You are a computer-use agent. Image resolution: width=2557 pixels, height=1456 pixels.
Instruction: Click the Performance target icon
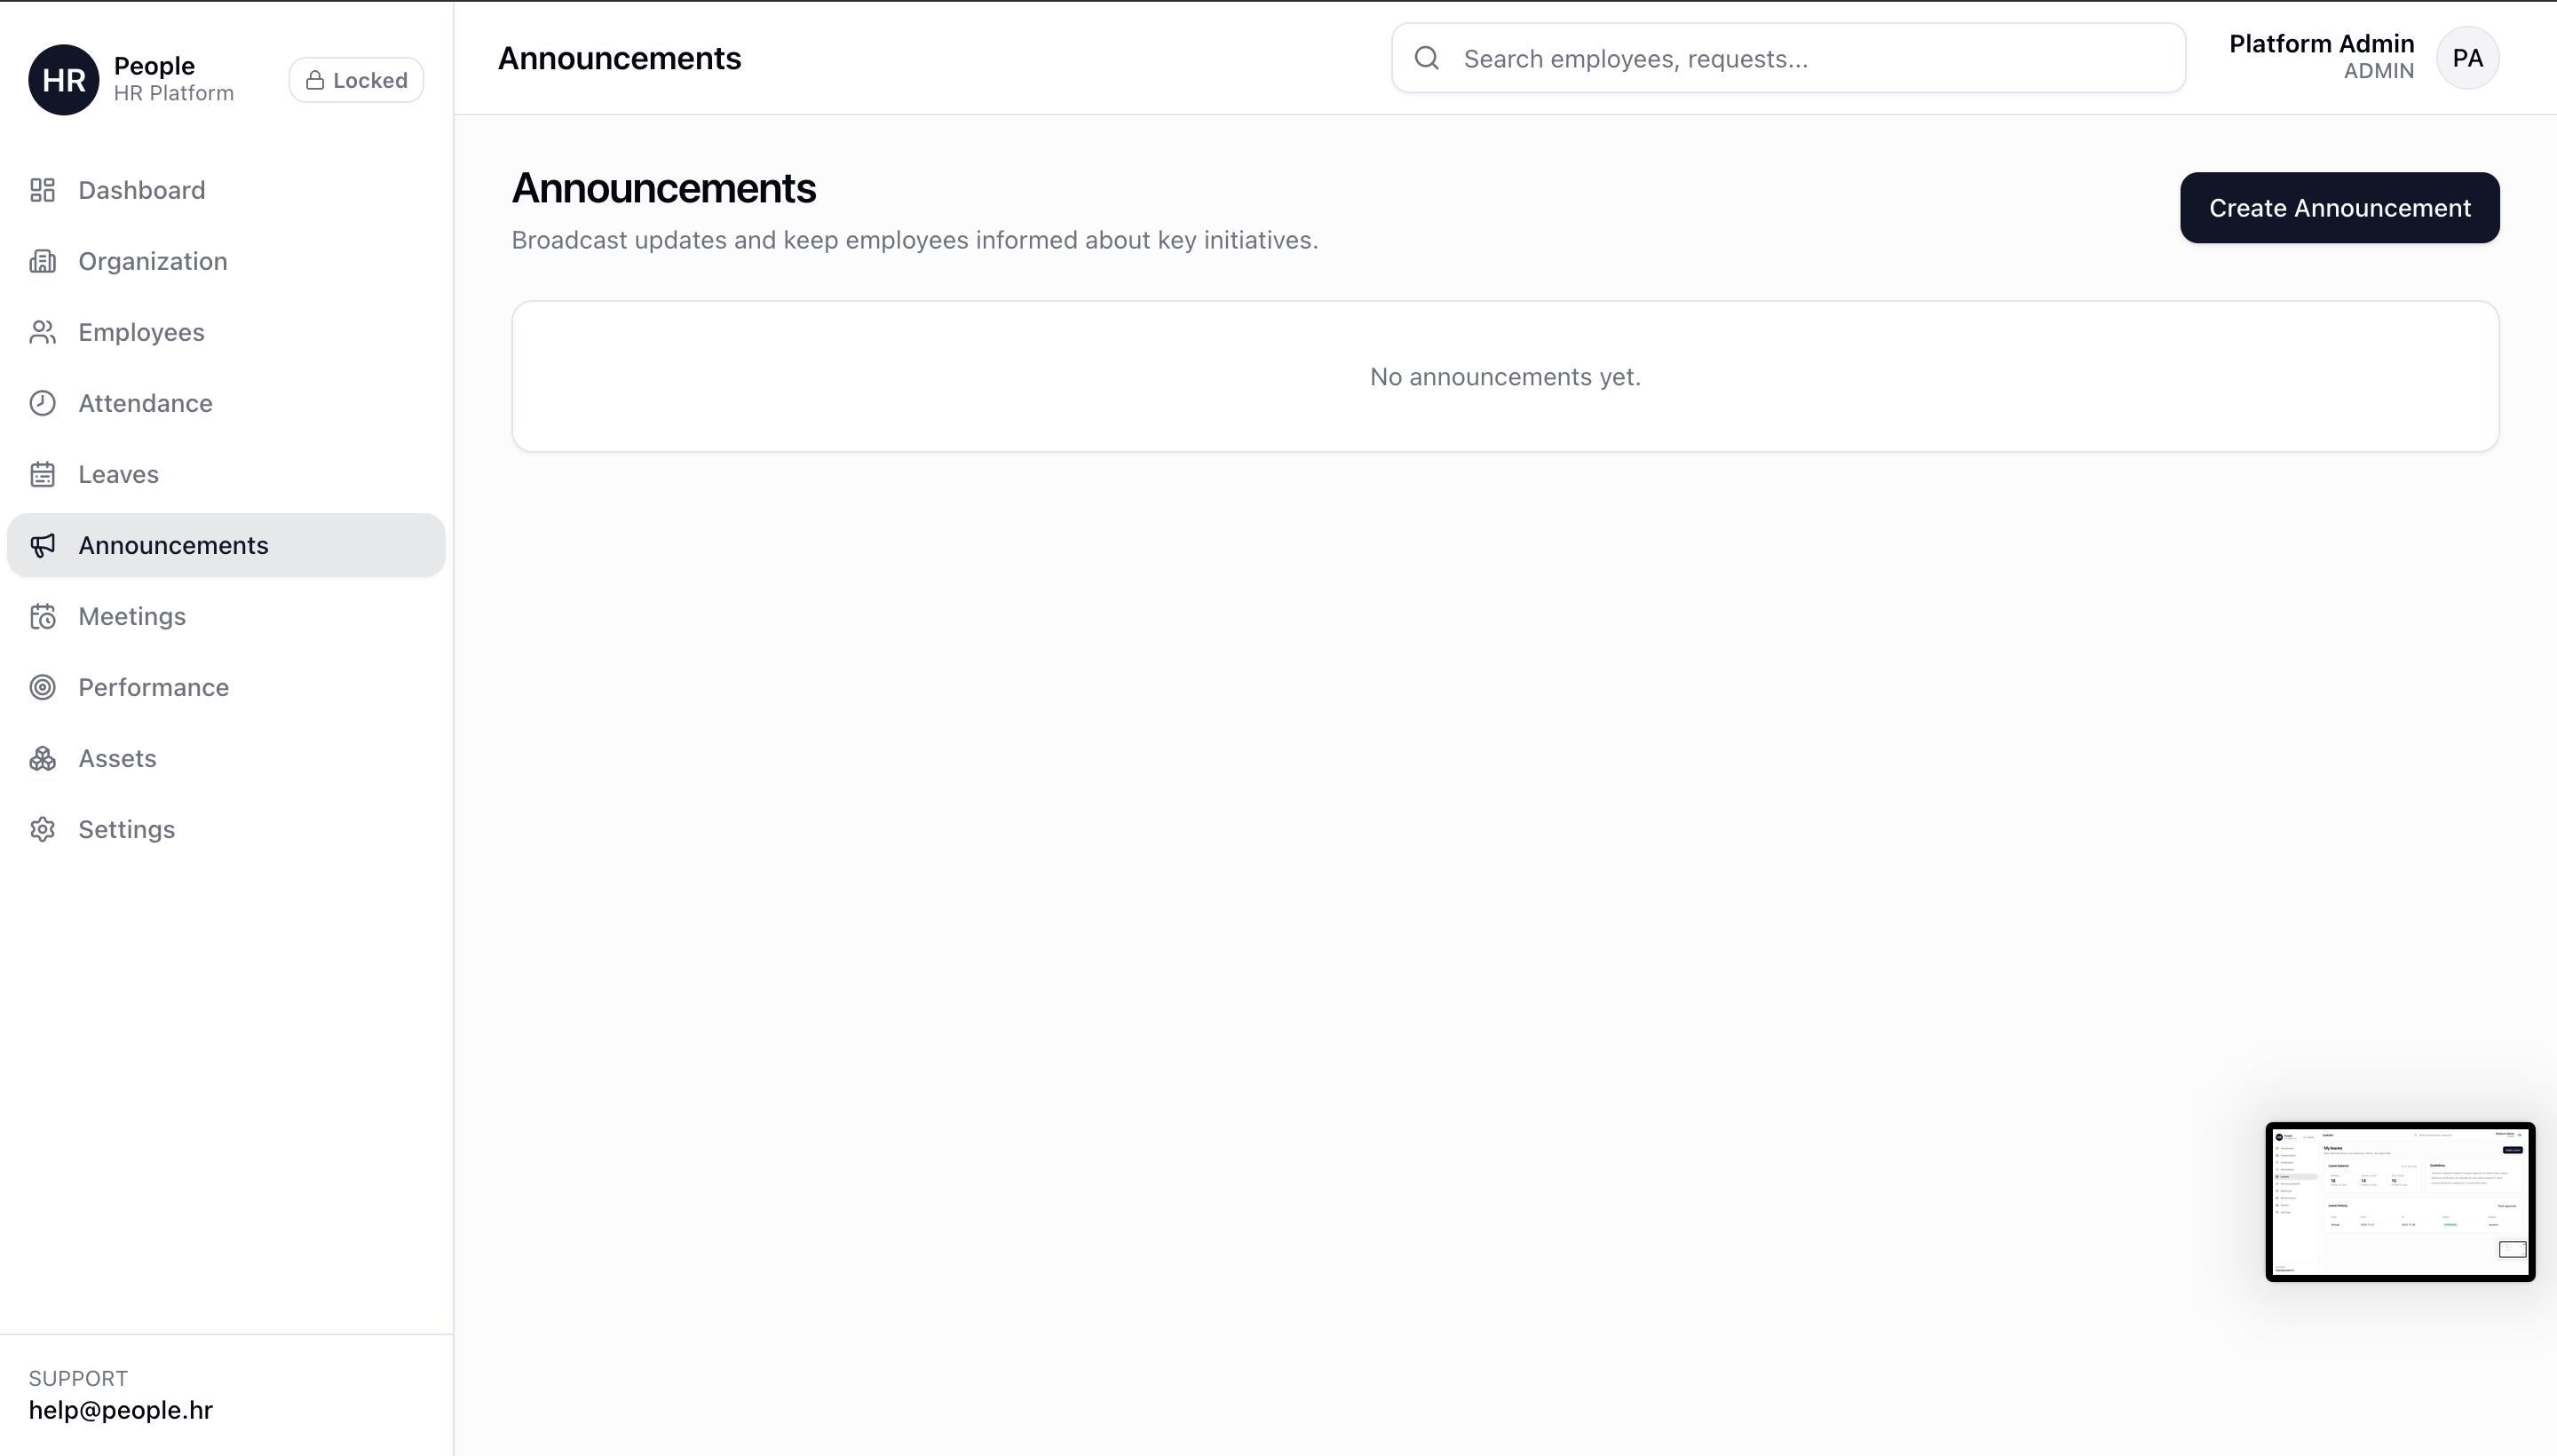[42, 687]
